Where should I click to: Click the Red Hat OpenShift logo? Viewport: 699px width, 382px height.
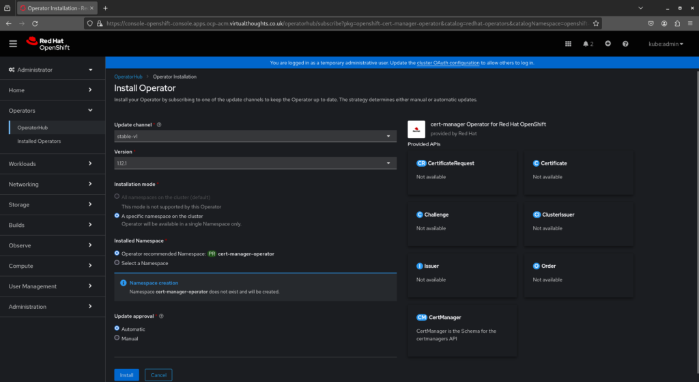48,44
